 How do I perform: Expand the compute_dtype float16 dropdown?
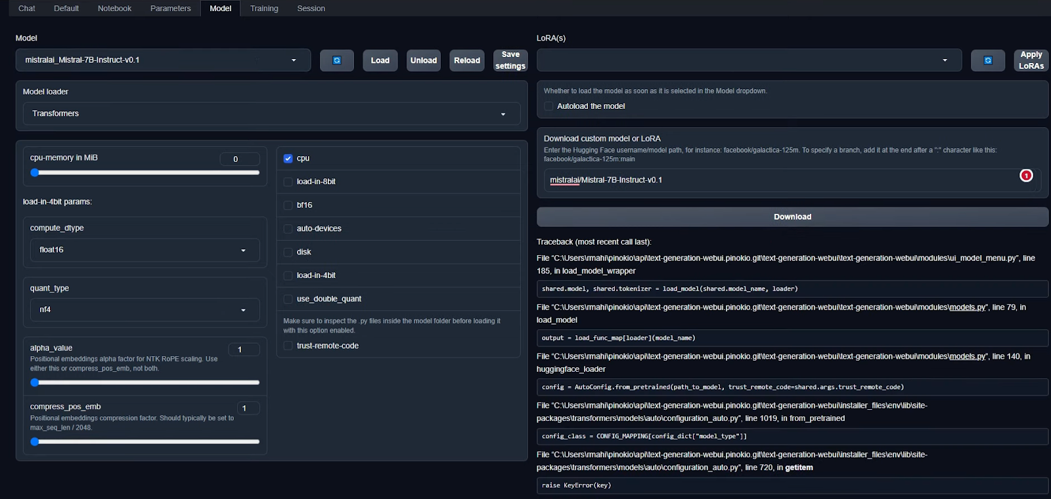tap(145, 250)
